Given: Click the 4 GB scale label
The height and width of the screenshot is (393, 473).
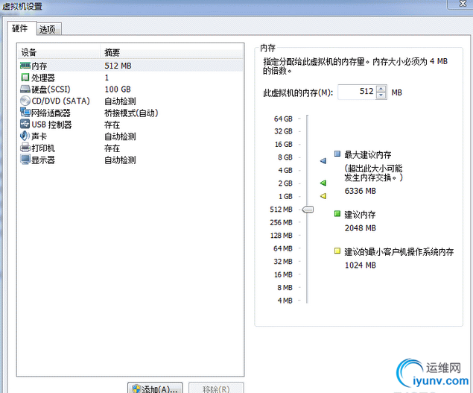Looking at the screenshot, I should tap(285, 170).
